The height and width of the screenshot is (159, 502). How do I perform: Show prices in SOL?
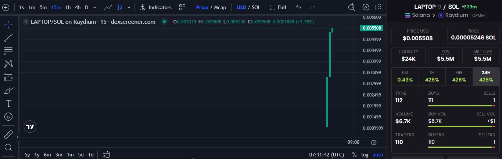pos(256,7)
